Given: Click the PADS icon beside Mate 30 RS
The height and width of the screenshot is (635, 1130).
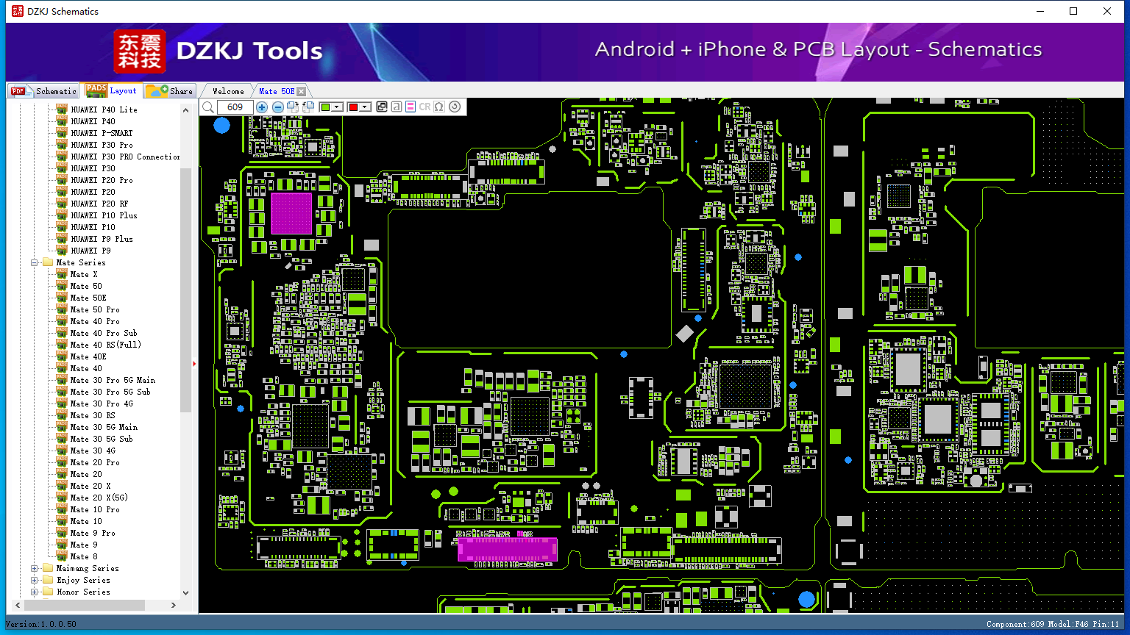Looking at the screenshot, I should (62, 415).
